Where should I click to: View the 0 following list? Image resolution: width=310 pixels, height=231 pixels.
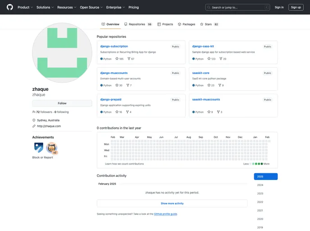coord(61,112)
